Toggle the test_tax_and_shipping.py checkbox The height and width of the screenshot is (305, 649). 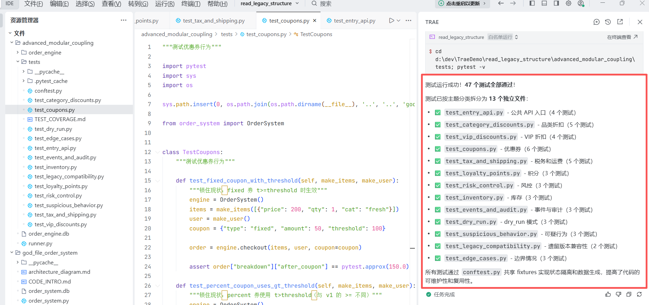click(x=438, y=161)
